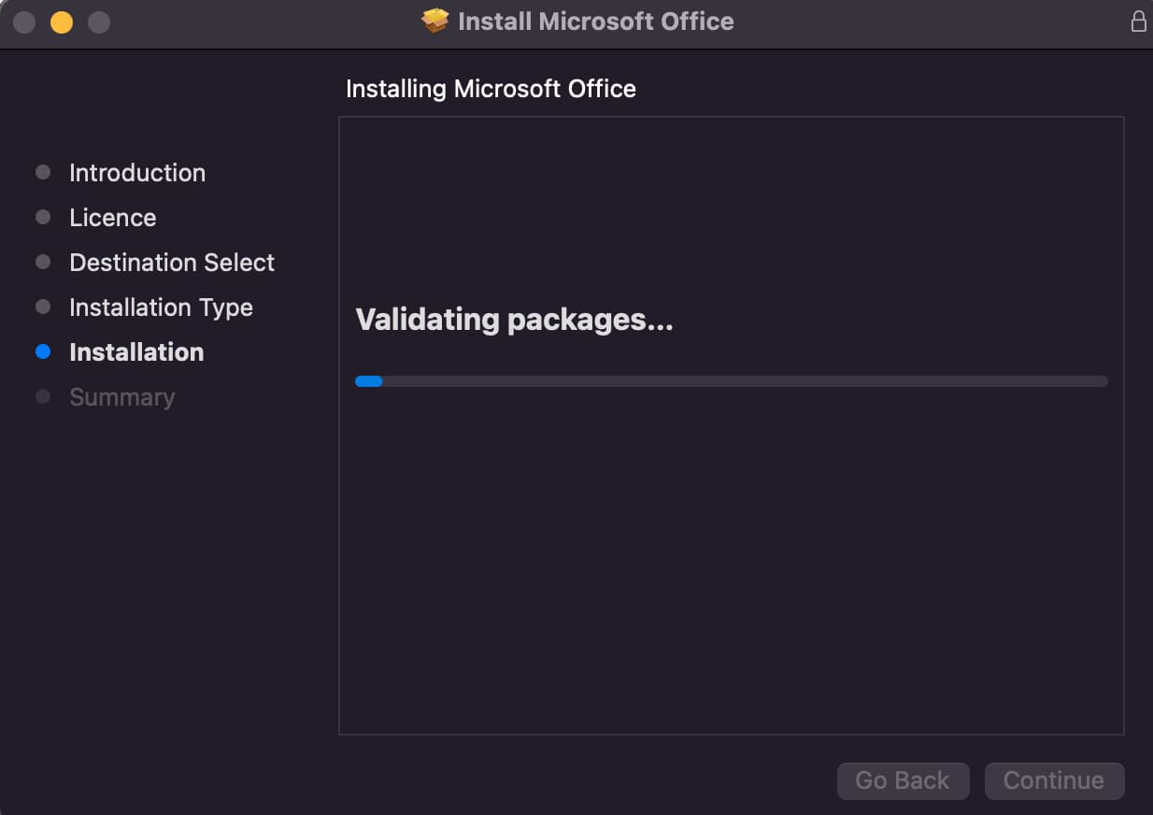The width and height of the screenshot is (1153, 815).
Task: Click the Installing Microsoft Office heading
Action: [x=491, y=89]
